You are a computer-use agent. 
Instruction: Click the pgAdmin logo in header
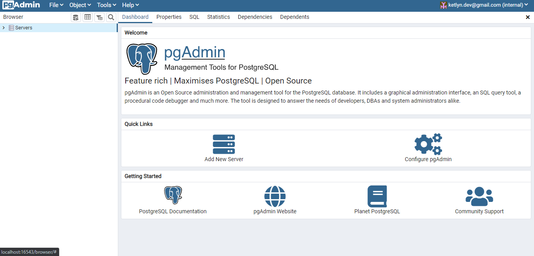tap(21, 5)
